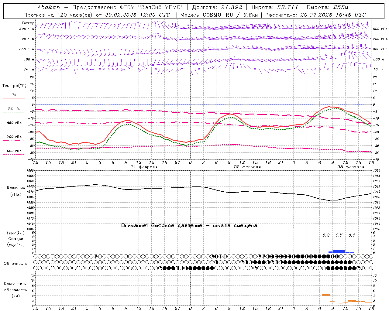
Task: Click the "Рассчитано: 20.02.2025 16:45 UTC" timestamp
Action: tap(315, 15)
